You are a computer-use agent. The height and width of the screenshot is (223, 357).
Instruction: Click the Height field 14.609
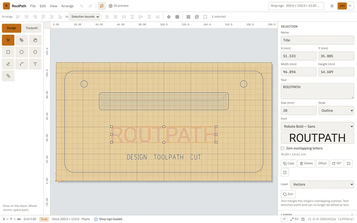click(x=336, y=72)
